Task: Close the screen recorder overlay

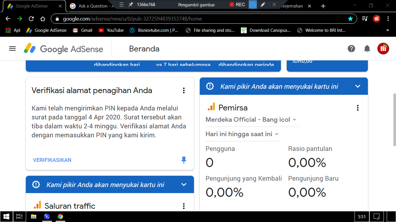Action: [274, 4]
